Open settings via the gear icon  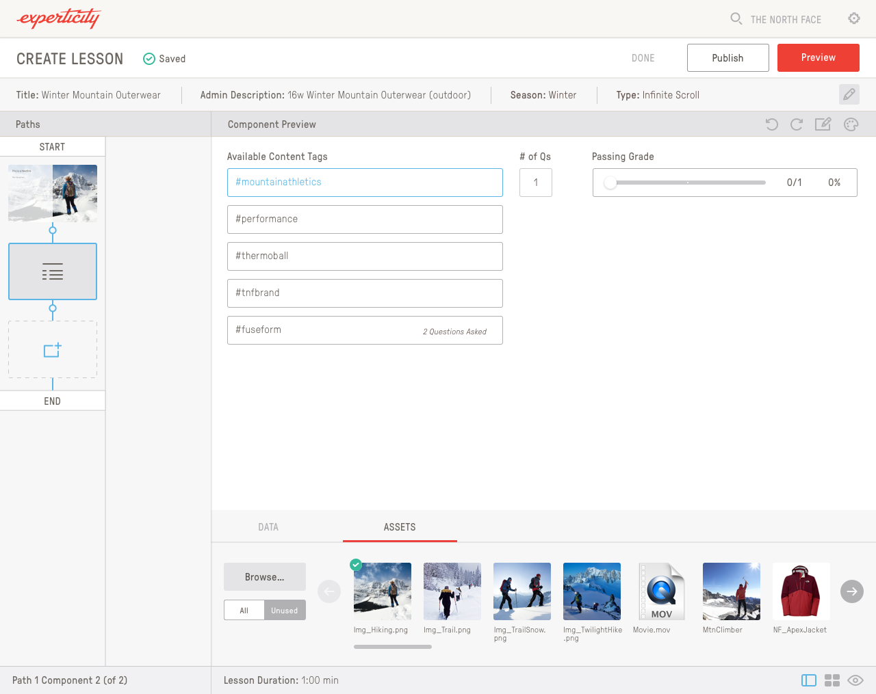[854, 18]
